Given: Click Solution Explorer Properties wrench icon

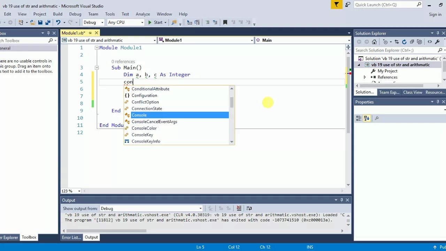Looking at the screenshot, I should pyautogui.click(x=437, y=42).
